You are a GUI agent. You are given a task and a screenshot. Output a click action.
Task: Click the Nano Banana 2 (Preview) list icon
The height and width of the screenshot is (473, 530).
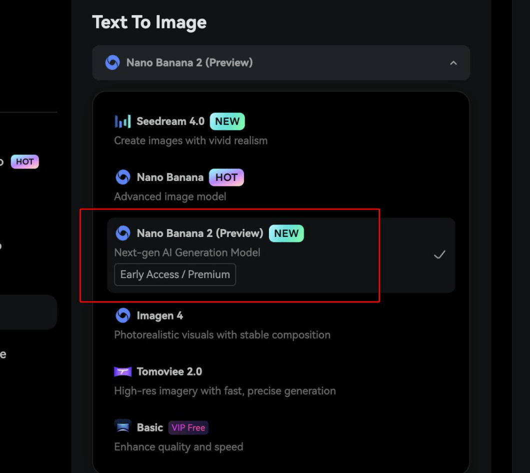click(122, 233)
